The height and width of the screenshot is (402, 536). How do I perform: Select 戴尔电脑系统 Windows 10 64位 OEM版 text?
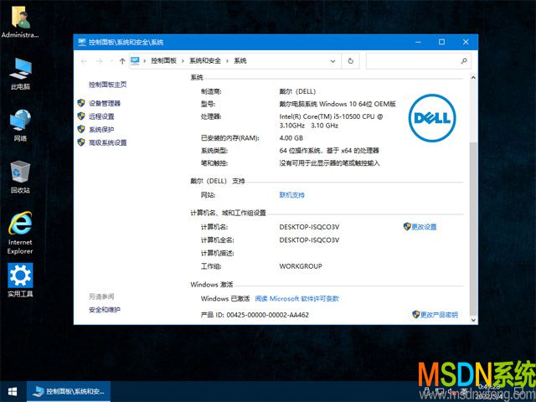click(x=338, y=104)
